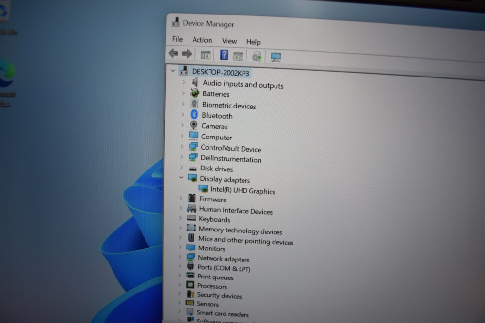Image resolution: width=485 pixels, height=323 pixels.
Task: Collapse the Display adapters chevron
Action: pyautogui.click(x=181, y=178)
